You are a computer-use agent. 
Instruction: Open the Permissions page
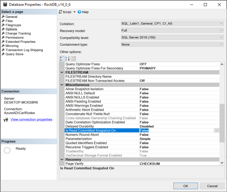[15, 38]
